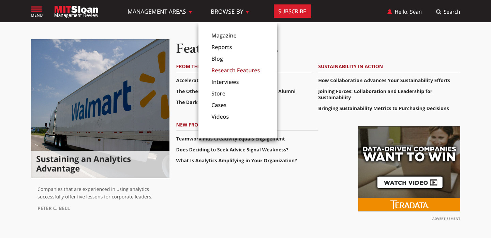Screen dimensions: 491x238
Task: Select Blog from Browse By menu
Action: pyautogui.click(x=217, y=59)
